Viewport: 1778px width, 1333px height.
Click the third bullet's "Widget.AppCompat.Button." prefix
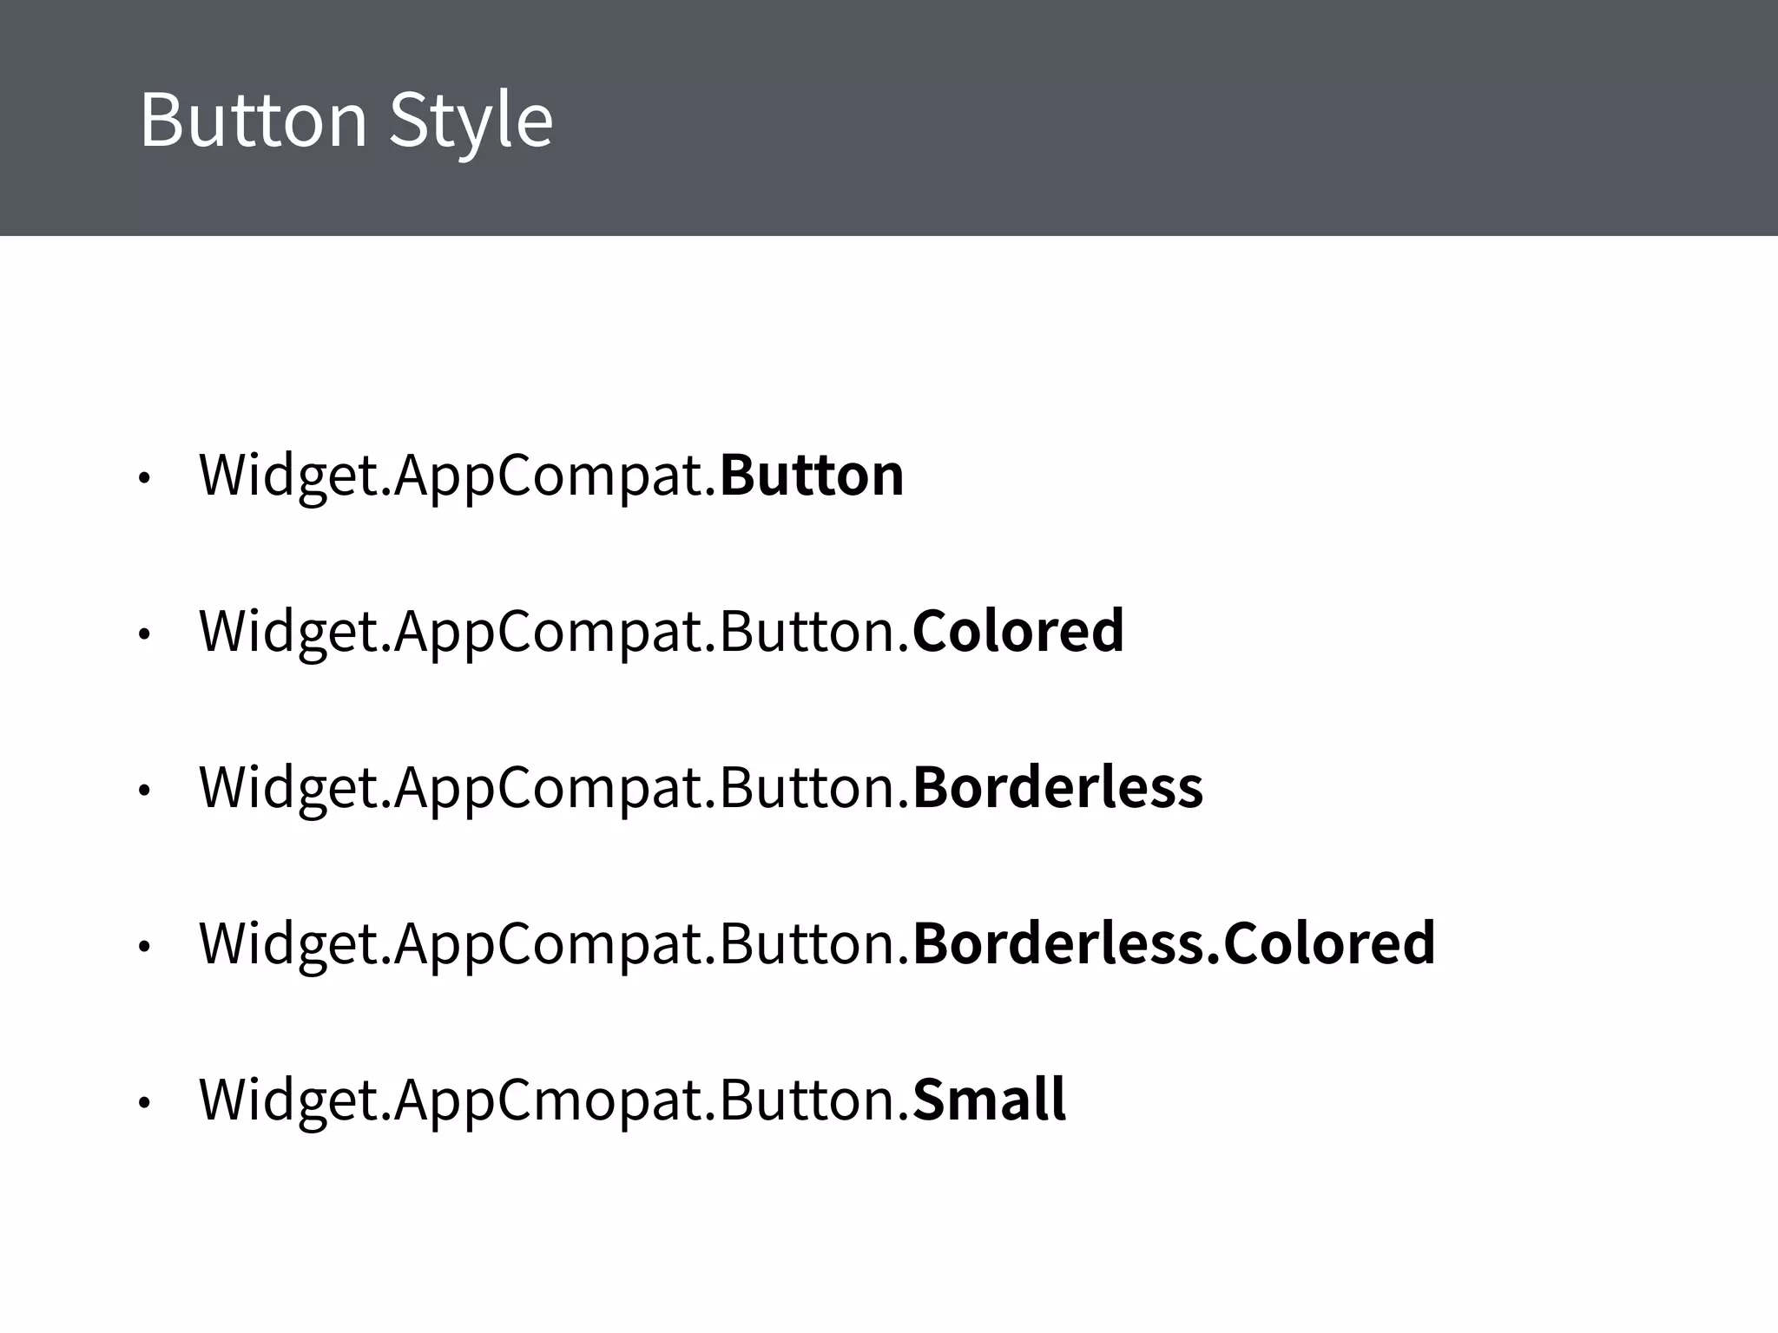(x=554, y=786)
